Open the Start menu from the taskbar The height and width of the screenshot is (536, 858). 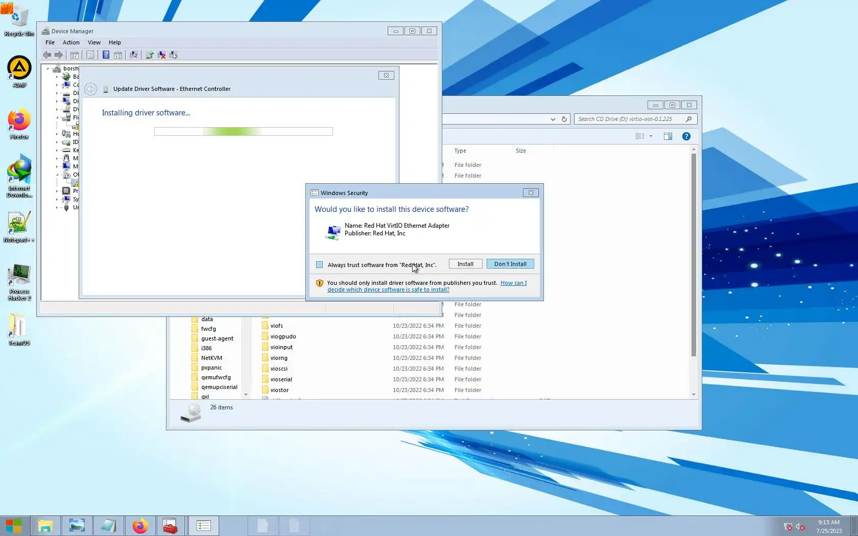coord(14,526)
